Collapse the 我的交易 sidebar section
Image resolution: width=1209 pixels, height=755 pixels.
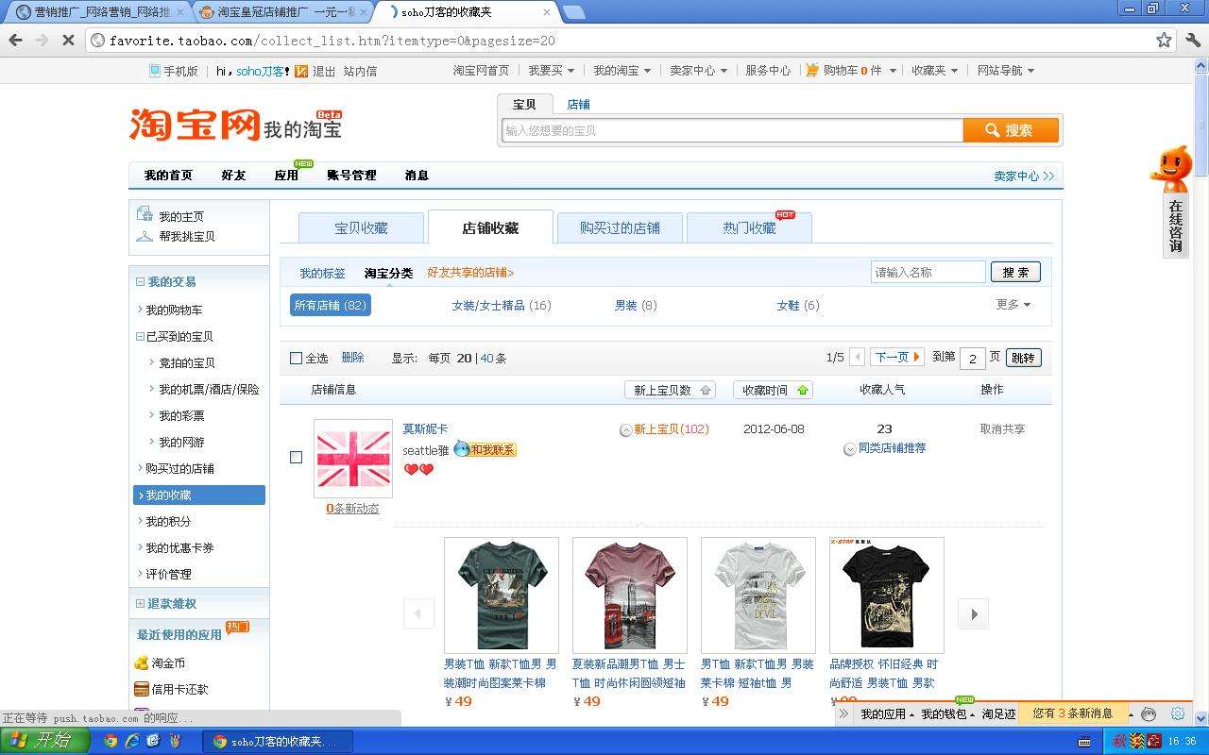click(141, 282)
